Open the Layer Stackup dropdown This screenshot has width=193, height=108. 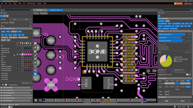pos(20,23)
